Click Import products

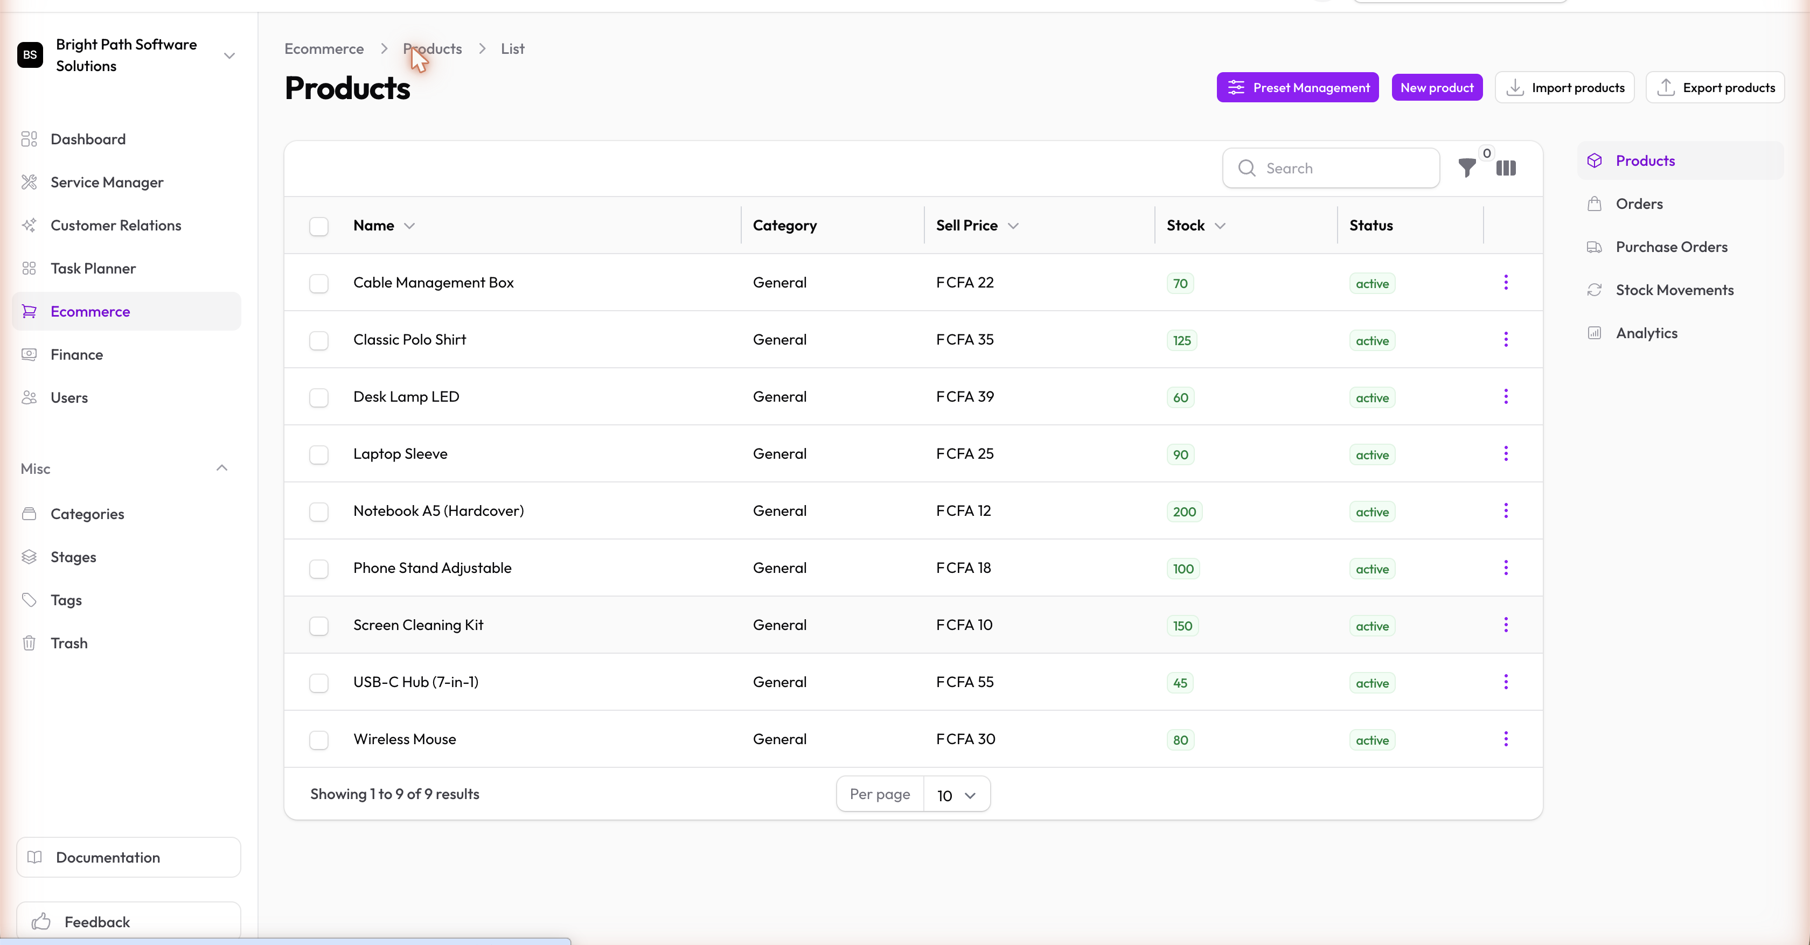(1564, 87)
